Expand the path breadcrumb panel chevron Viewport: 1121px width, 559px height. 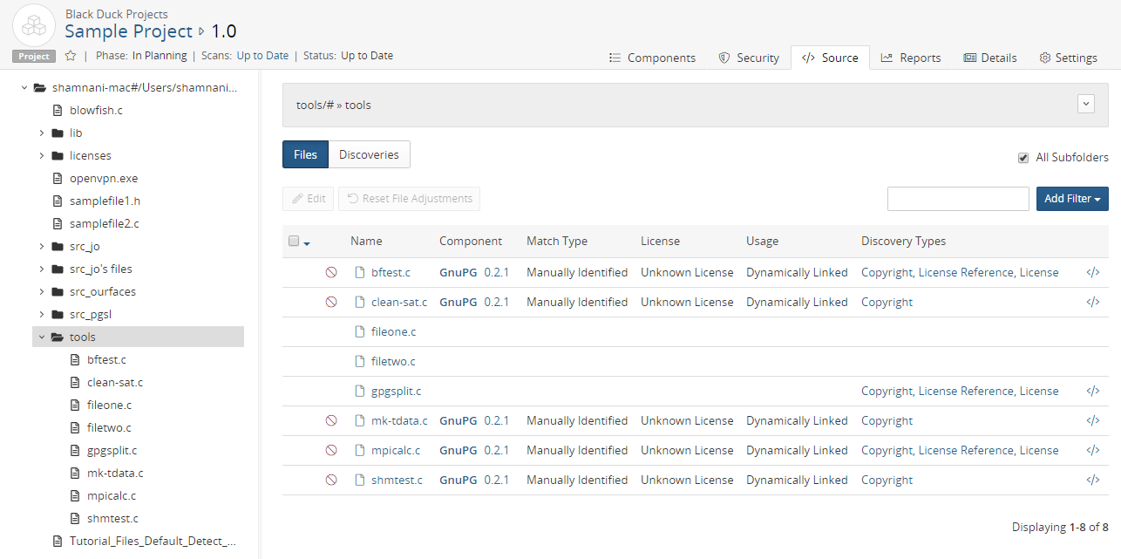coord(1085,104)
